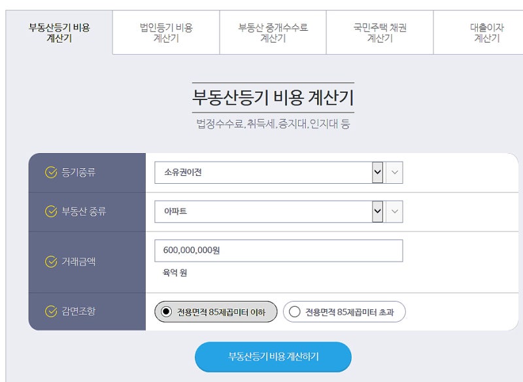Click the 부동산등기 비용 계산기 page heading
The height and width of the screenshot is (382, 523).
[x=273, y=97]
